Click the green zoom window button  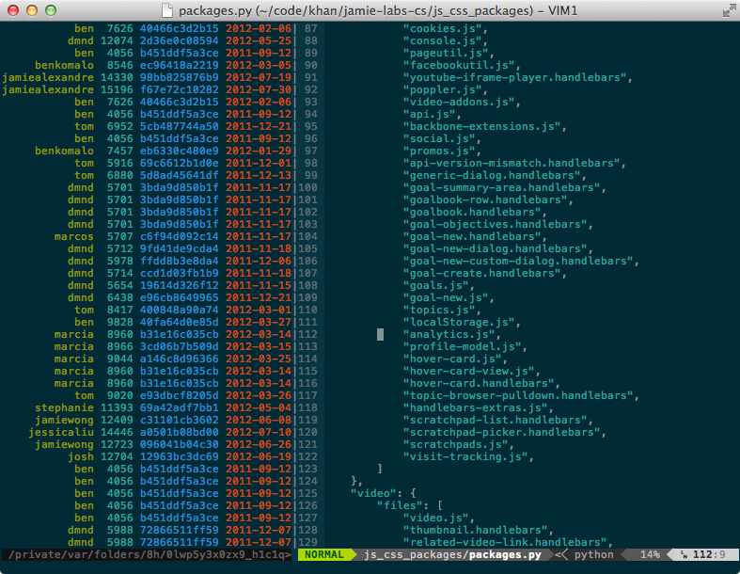[x=51, y=10]
